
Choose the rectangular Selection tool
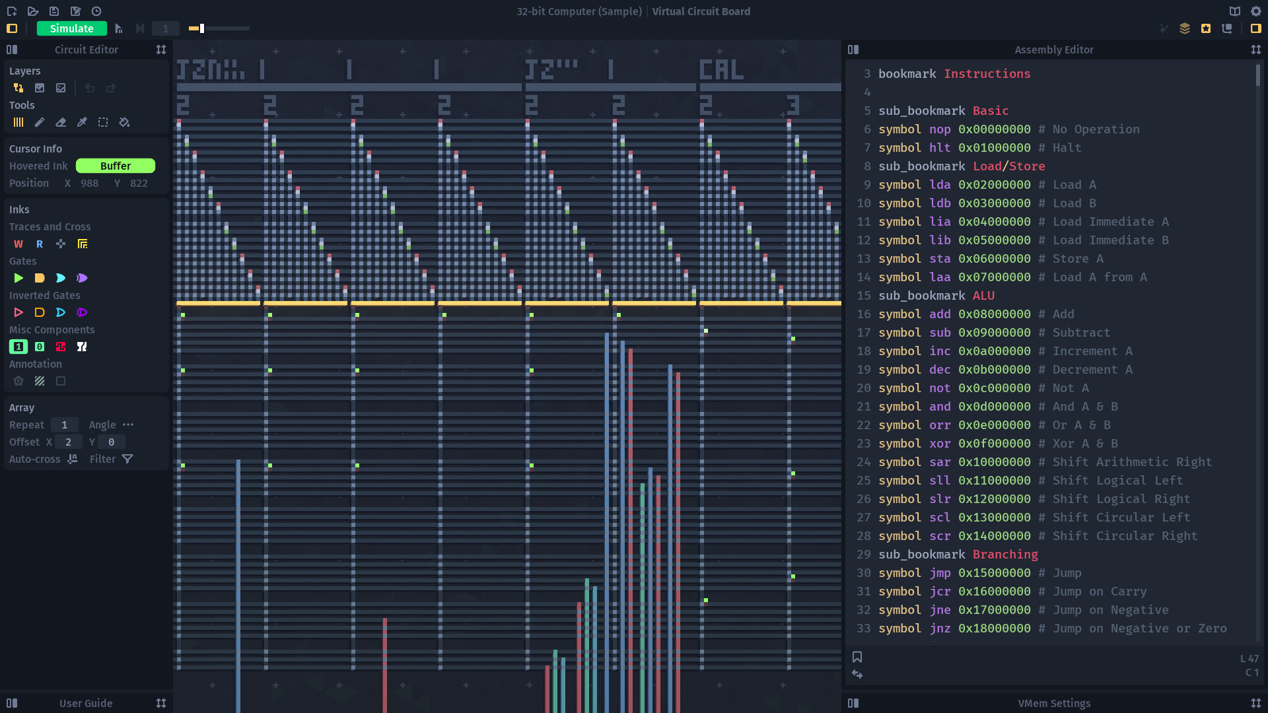(x=103, y=122)
